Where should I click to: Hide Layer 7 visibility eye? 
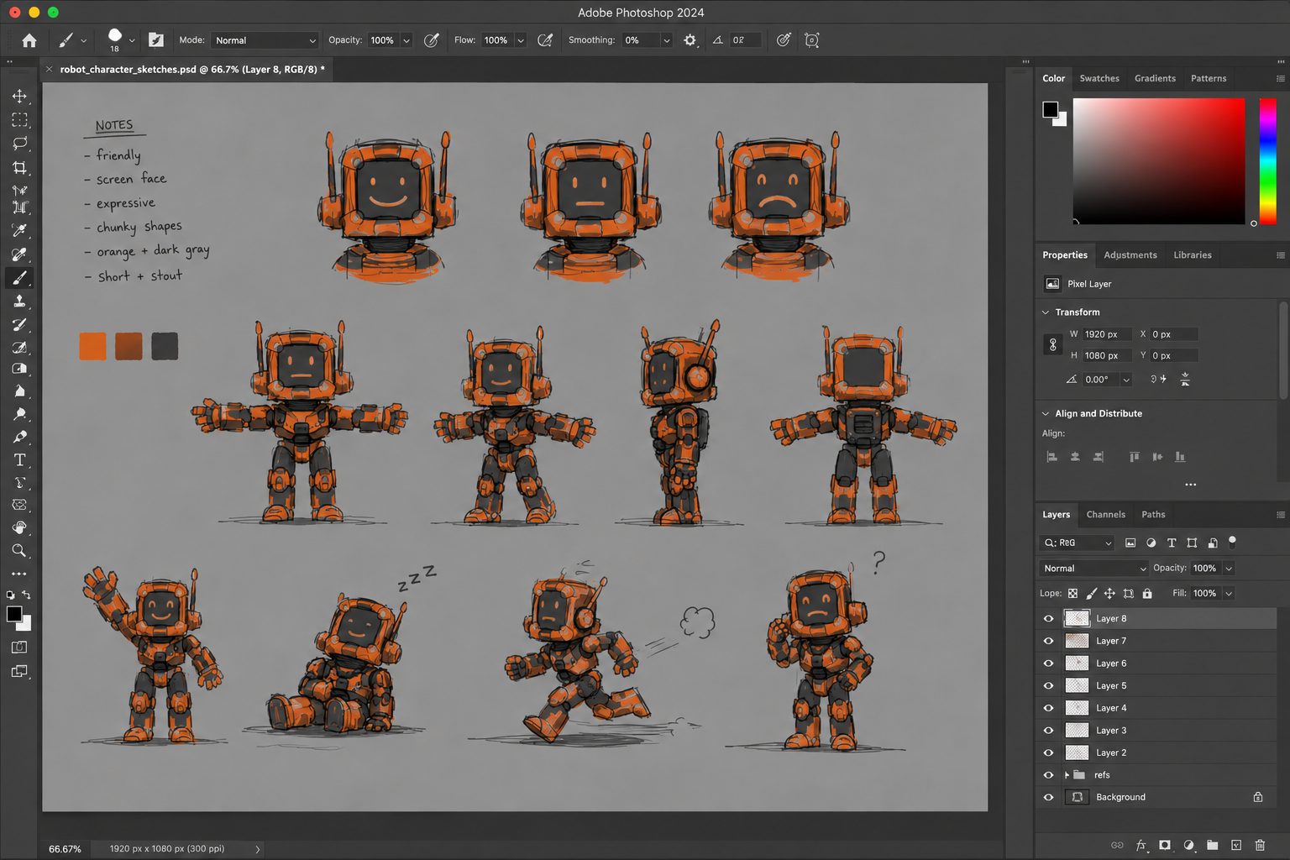pos(1048,641)
